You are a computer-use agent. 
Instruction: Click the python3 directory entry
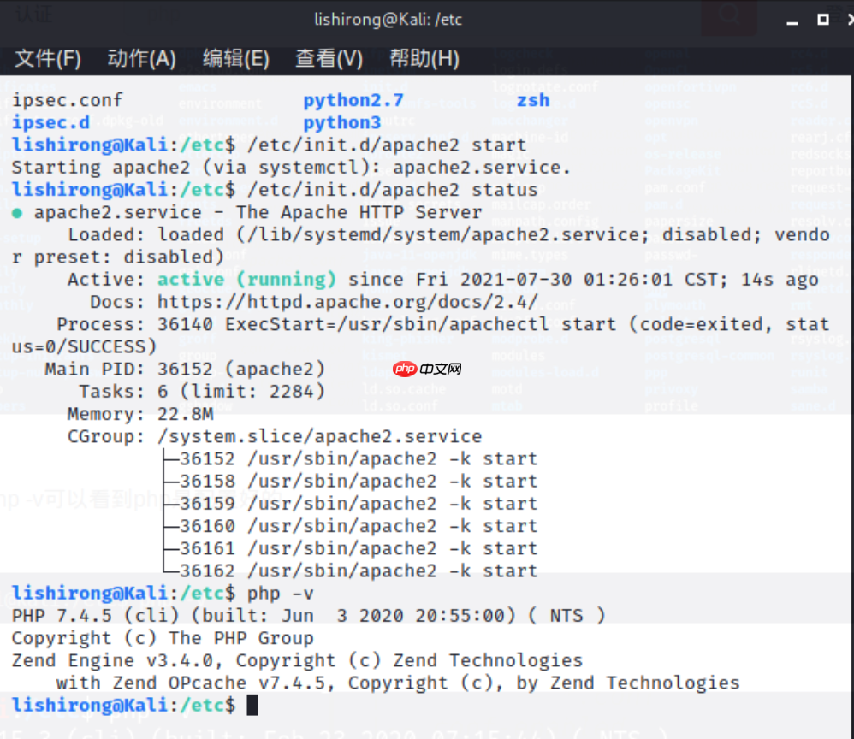341,123
